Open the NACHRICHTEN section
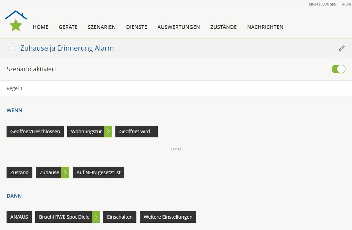The image size is (352, 230). coord(265,27)
